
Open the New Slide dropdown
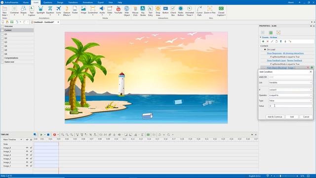[x=4, y=14]
